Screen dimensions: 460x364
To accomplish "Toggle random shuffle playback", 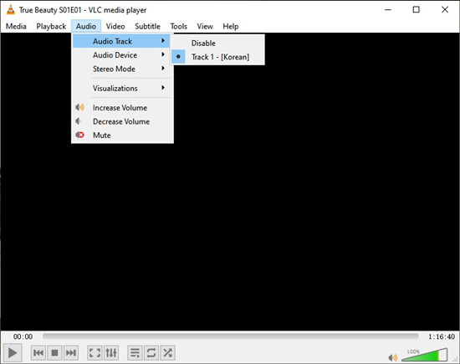I will click(167, 352).
